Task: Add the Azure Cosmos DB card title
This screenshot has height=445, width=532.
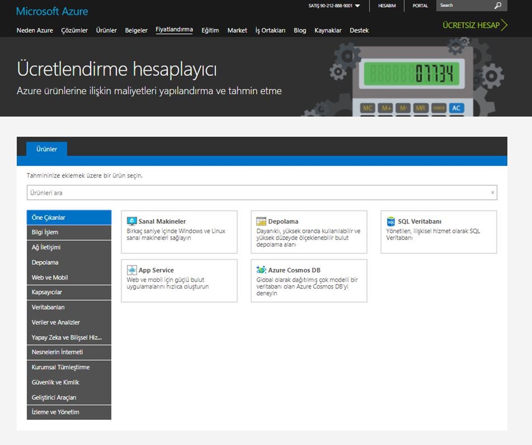Action: pyautogui.click(x=294, y=270)
